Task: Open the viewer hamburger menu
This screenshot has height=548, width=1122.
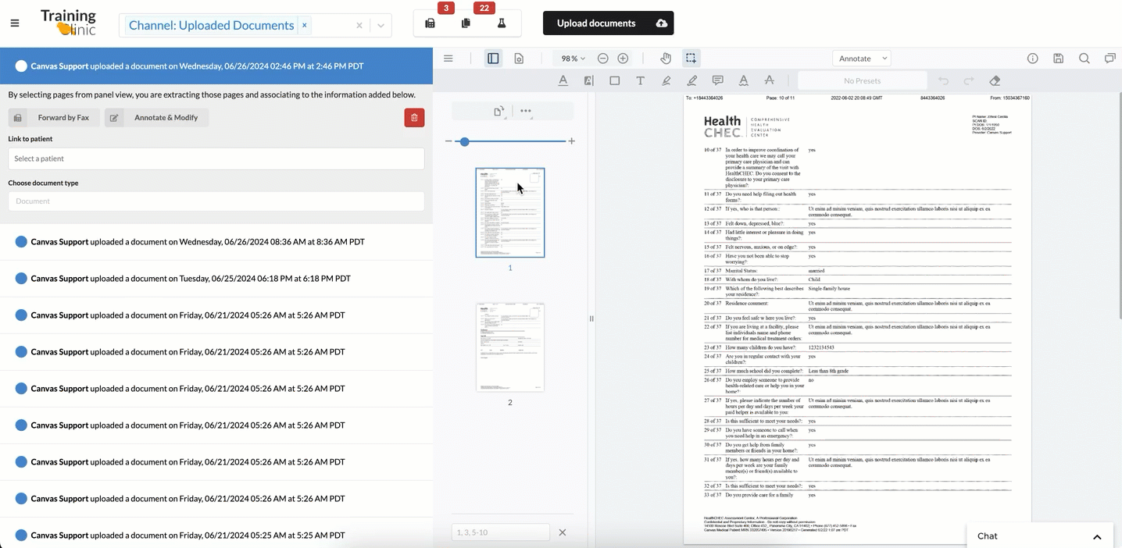Action: [448, 58]
